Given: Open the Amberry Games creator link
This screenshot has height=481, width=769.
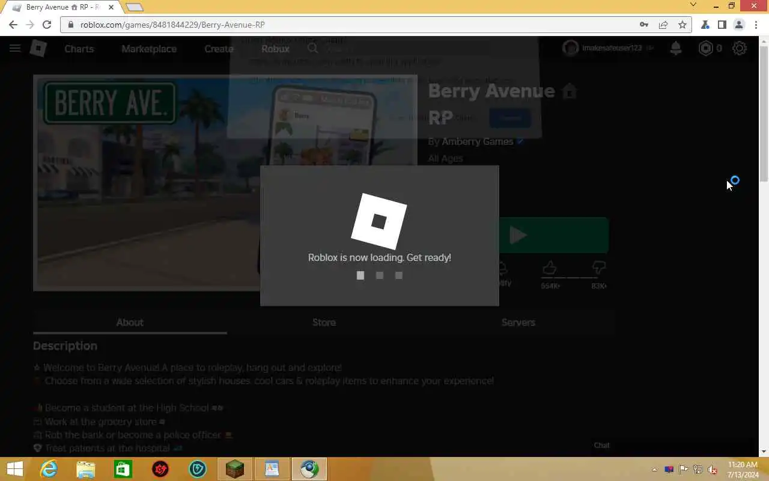Looking at the screenshot, I should coord(478,141).
